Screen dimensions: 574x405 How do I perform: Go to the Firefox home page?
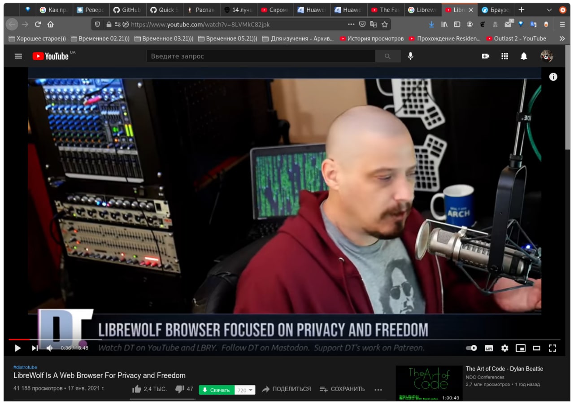pos(50,24)
